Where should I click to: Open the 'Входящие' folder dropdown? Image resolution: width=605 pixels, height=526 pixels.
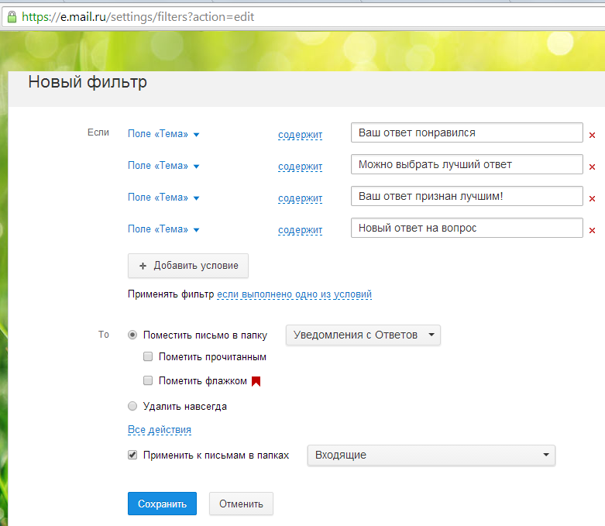pos(431,456)
